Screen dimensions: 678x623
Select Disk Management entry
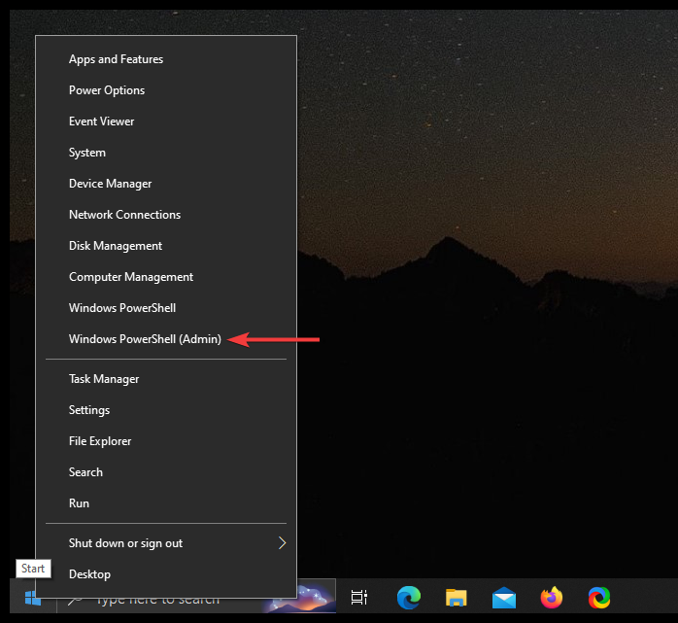tap(166, 246)
